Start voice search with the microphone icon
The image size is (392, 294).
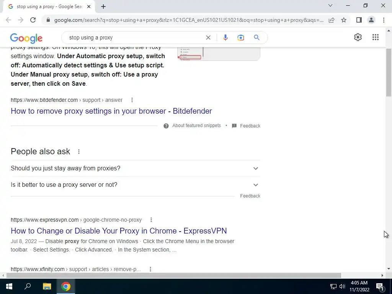225,38
